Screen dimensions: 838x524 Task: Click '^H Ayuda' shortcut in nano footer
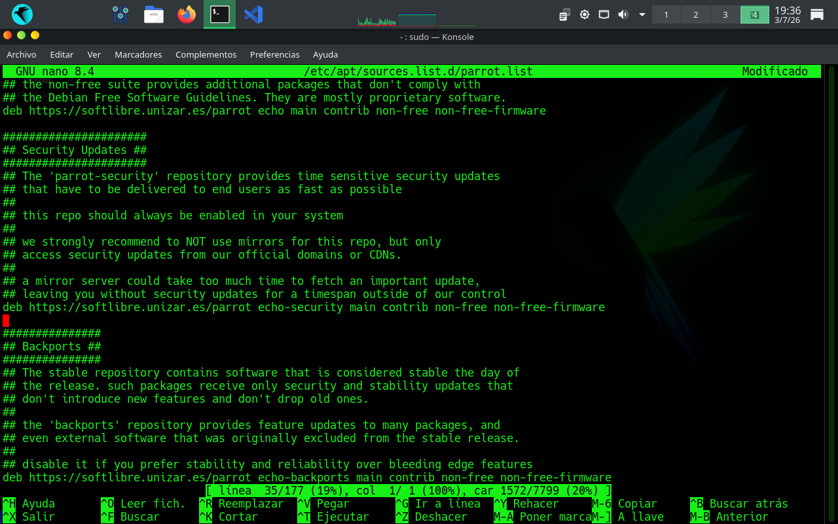[x=29, y=504]
